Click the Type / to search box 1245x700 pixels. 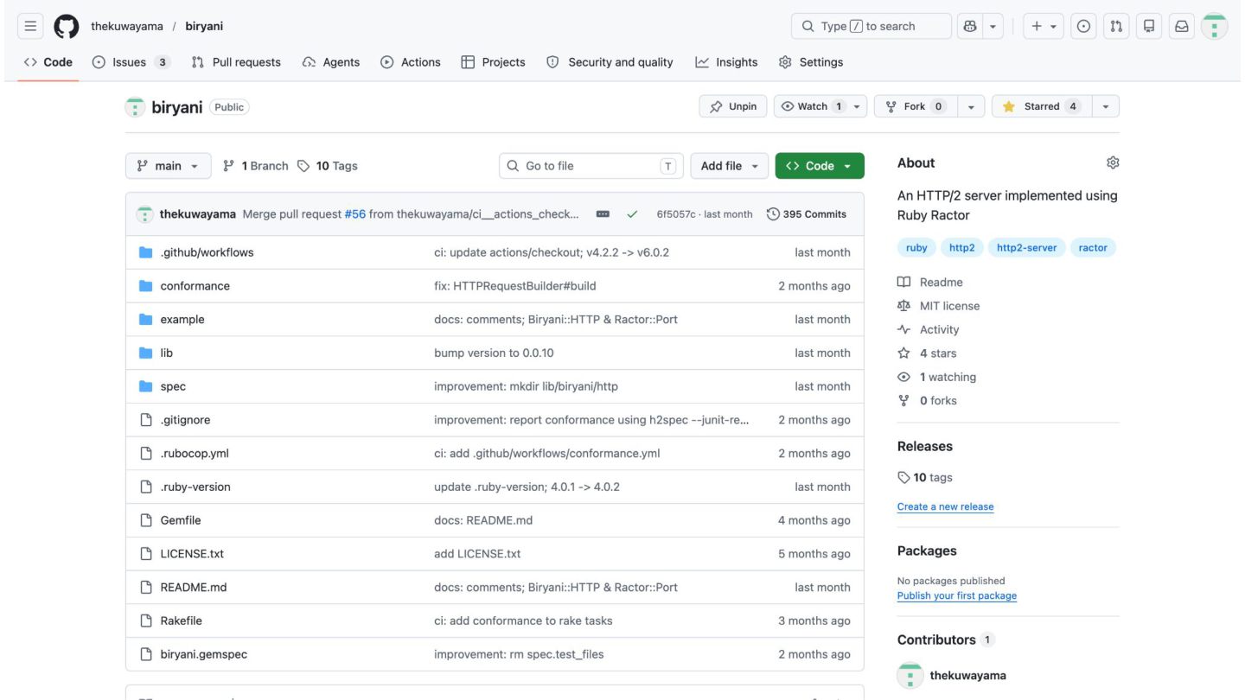pos(871,26)
